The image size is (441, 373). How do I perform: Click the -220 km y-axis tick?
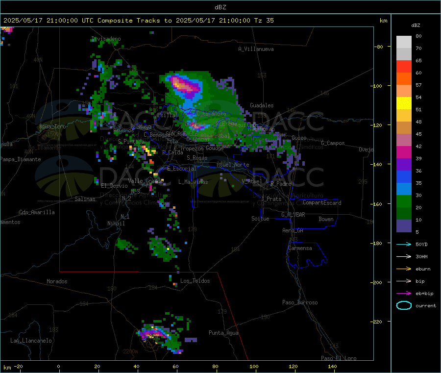click(x=377, y=322)
